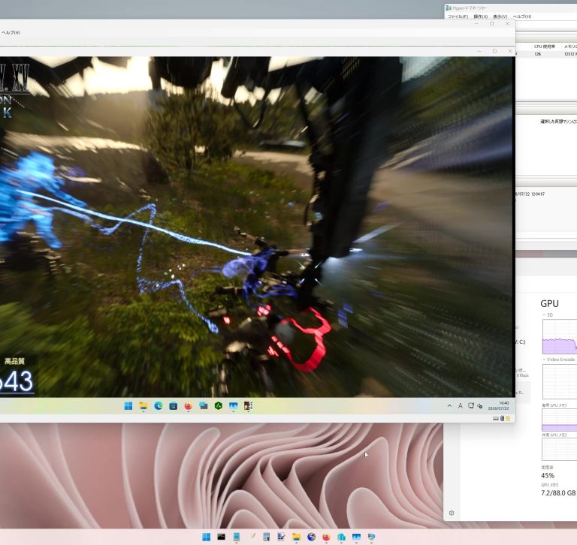
Task: Launch Firefox from the host taskbar
Action: click(x=326, y=537)
